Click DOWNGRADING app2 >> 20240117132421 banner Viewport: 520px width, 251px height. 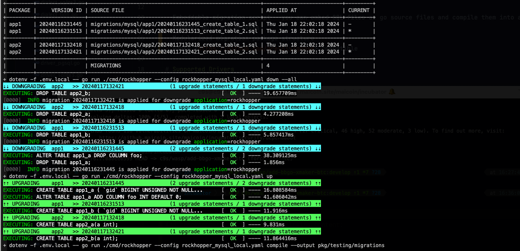coord(162,87)
